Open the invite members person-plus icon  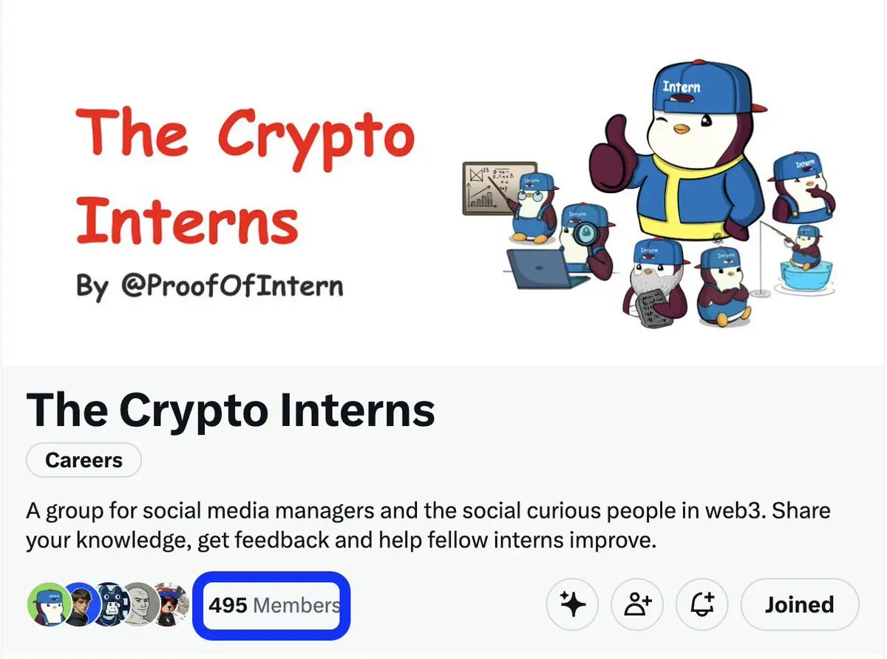637,604
